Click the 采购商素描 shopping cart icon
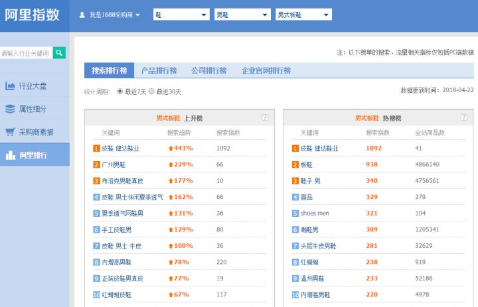Image resolution: width=478 pixels, height=307 pixels. coord(10,132)
